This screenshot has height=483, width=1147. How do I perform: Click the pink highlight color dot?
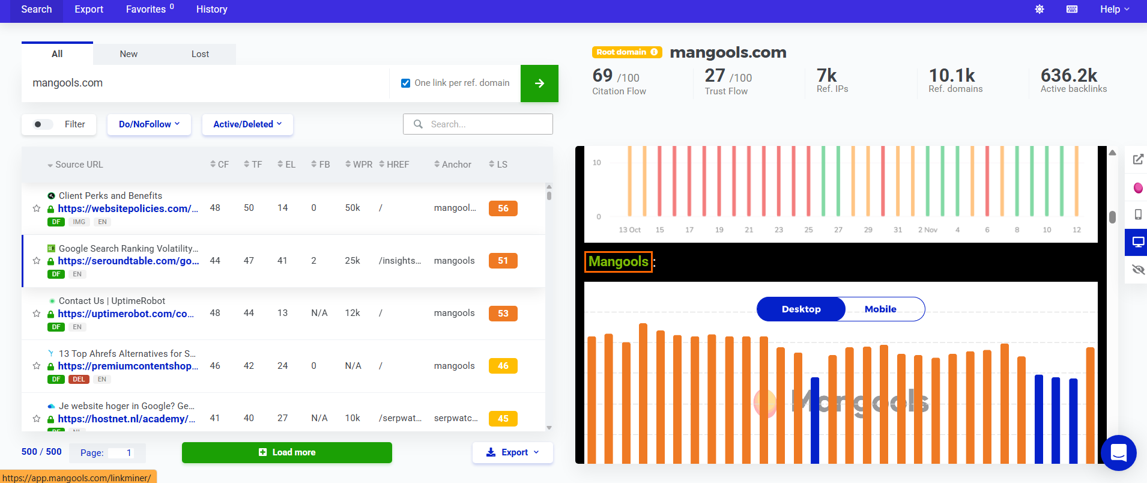coord(1137,188)
